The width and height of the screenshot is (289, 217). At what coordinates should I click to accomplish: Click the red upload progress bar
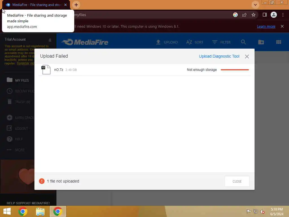pyautogui.click(x=235, y=70)
